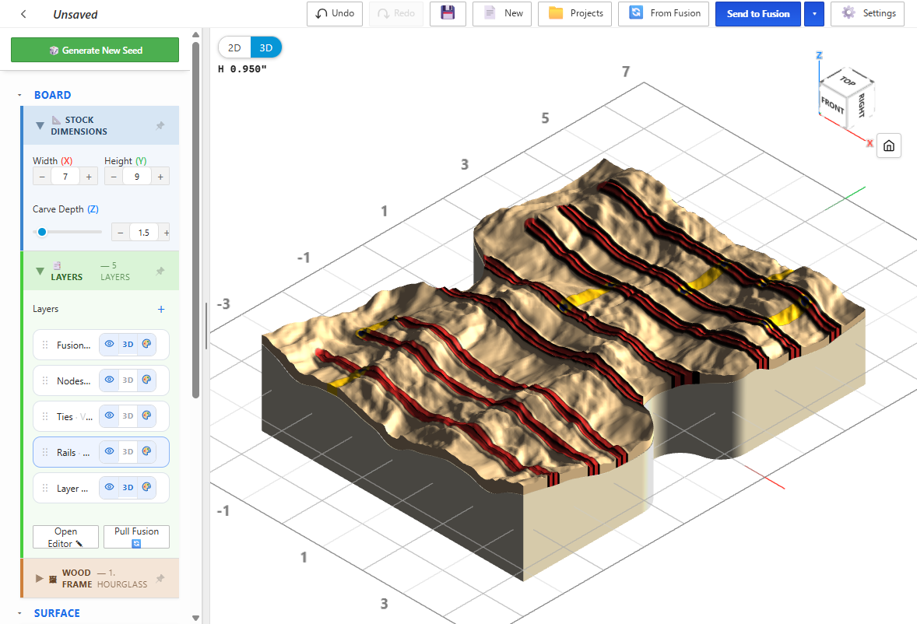Collapse the Layers panel triangle

(x=40, y=271)
